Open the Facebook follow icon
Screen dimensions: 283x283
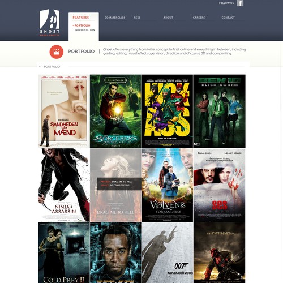240,3
